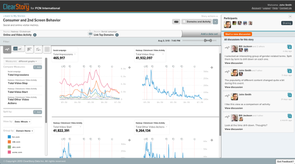Toggle the orange legend swatch
This screenshot has width=295, height=164.
[x=9, y=142]
